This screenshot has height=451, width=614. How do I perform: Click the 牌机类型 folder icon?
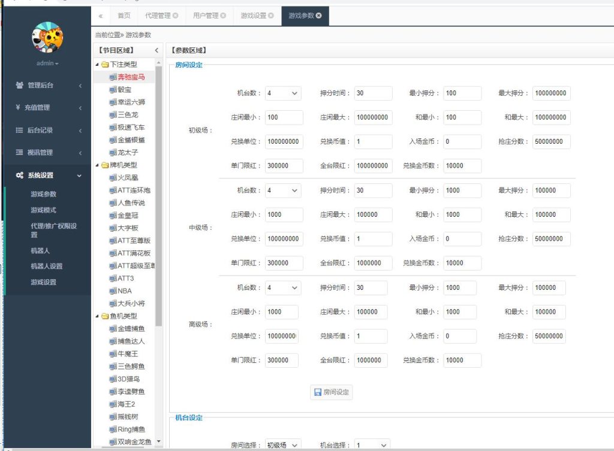(105, 165)
